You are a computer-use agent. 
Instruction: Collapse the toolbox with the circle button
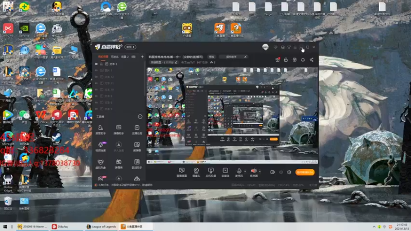[140, 117]
